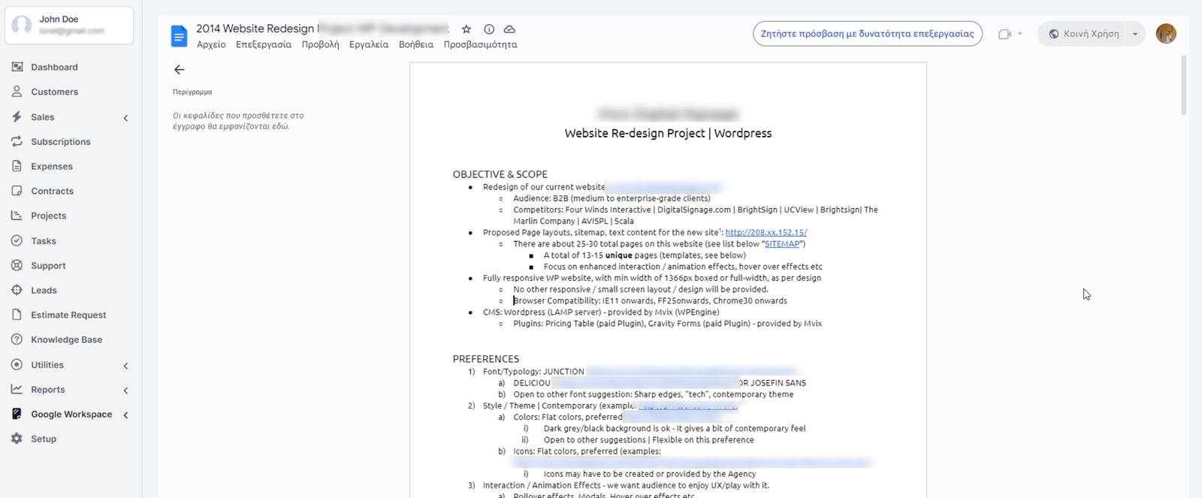Close outline with back arrow
Screen dimensions: 1202x498
pyautogui.click(x=179, y=69)
